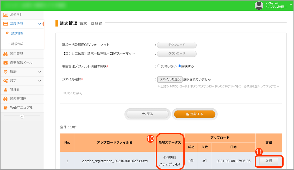Collapse the 都度決済 menu chevron
Viewport: 294px width, 170px height.
tap(40, 24)
